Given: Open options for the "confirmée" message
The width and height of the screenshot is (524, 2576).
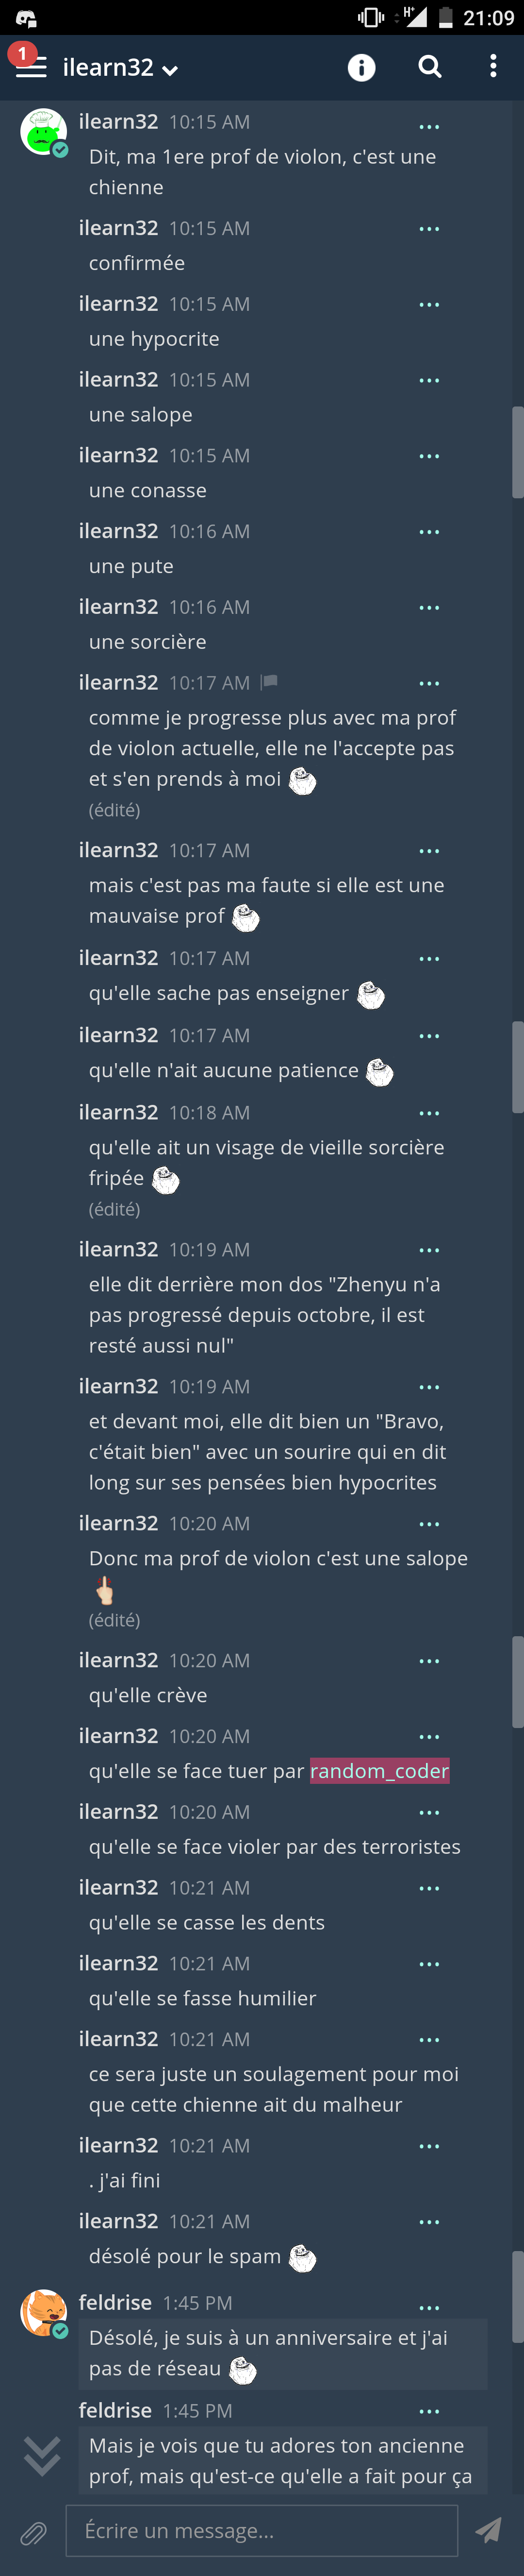Looking at the screenshot, I should (x=429, y=229).
